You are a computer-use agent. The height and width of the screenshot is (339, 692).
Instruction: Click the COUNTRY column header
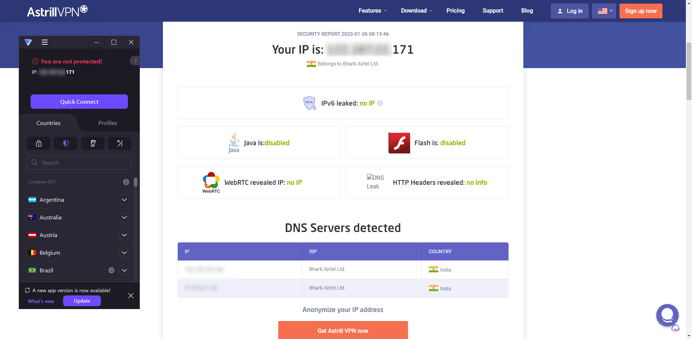pyautogui.click(x=465, y=251)
